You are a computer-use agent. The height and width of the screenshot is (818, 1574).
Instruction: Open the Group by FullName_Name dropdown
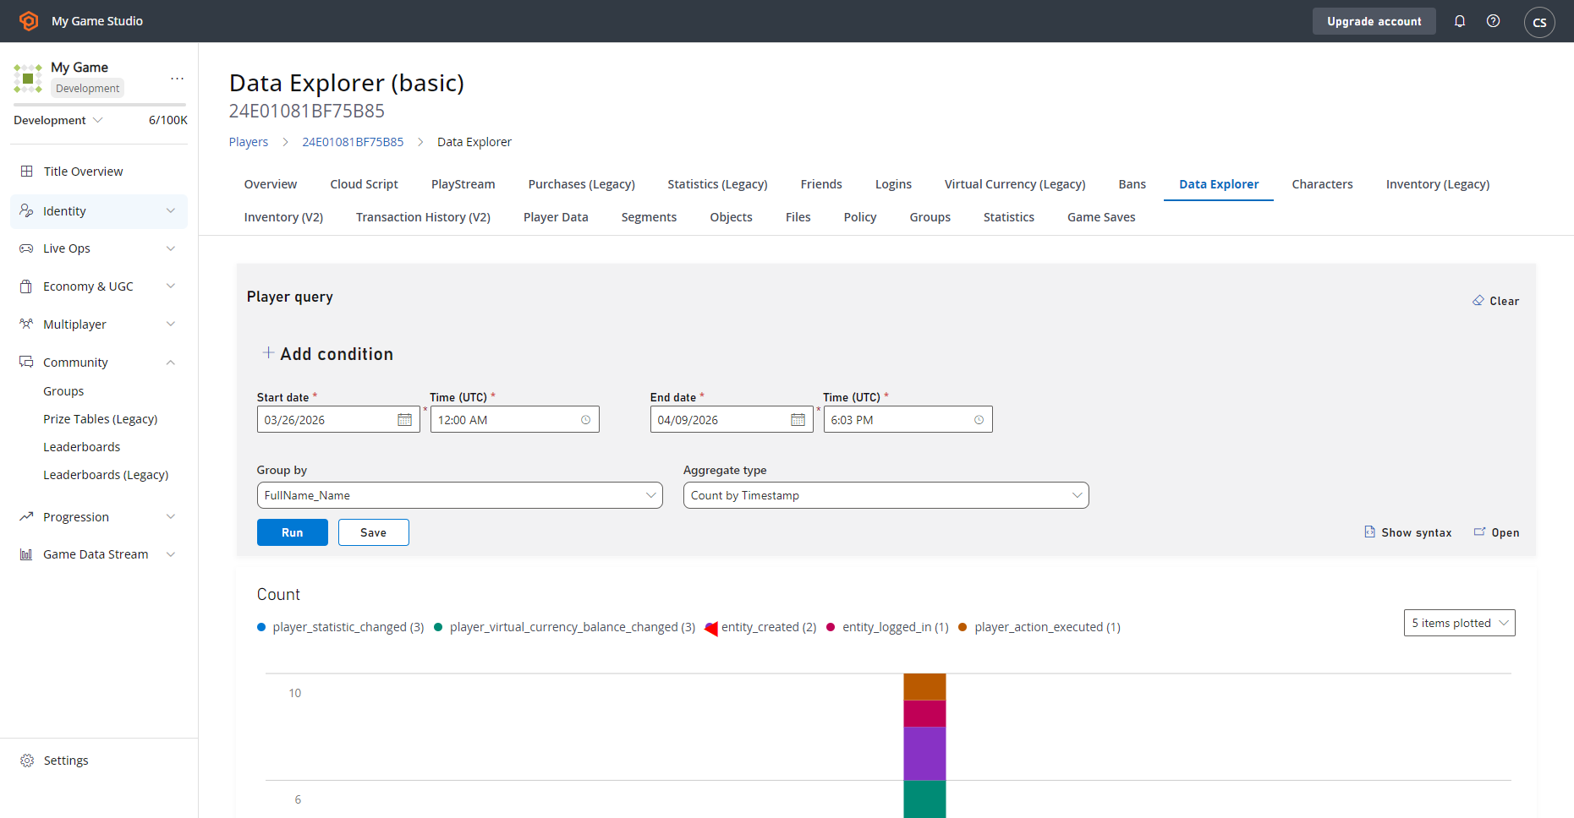459,495
